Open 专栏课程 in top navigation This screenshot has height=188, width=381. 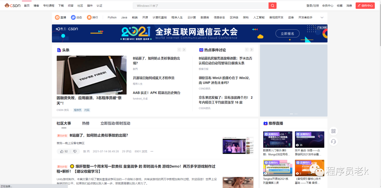49,6
